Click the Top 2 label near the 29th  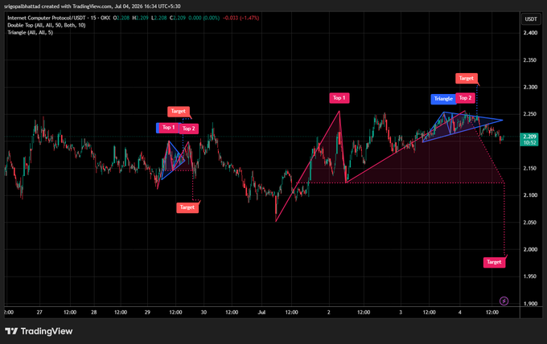tap(189, 129)
